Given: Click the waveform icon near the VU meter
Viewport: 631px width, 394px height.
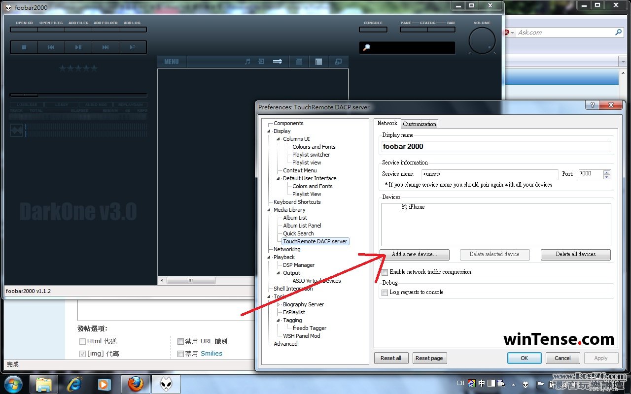Looking at the screenshot, I should [17, 131].
